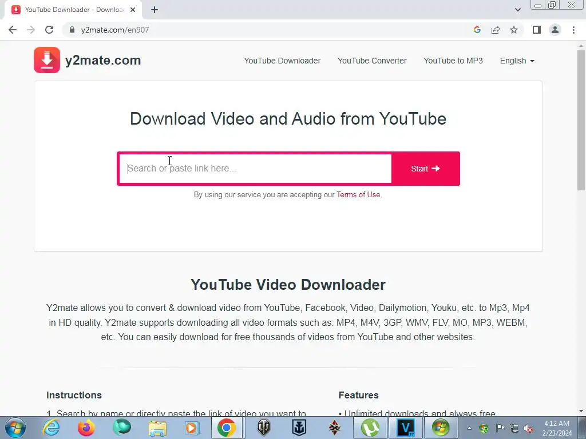This screenshot has width=586, height=439.
Task: Show hidden tray icons arrow
Action: (x=469, y=428)
